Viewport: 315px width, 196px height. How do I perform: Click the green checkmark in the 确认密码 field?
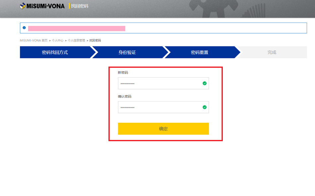205,107
